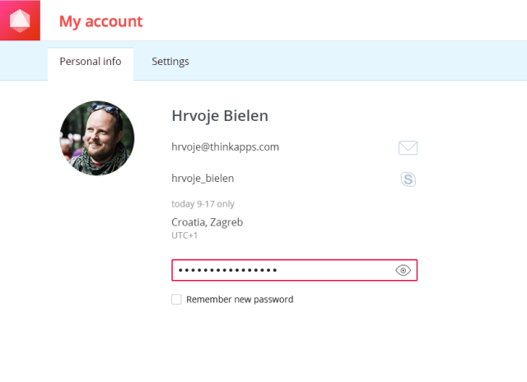This screenshot has width=527, height=382.
Task: Switch to the Personal info tab
Action: (91, 62)
